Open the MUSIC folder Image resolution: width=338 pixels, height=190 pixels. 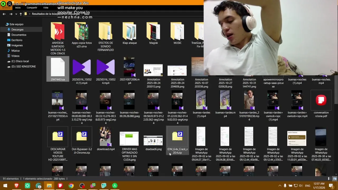click(177, 34)
